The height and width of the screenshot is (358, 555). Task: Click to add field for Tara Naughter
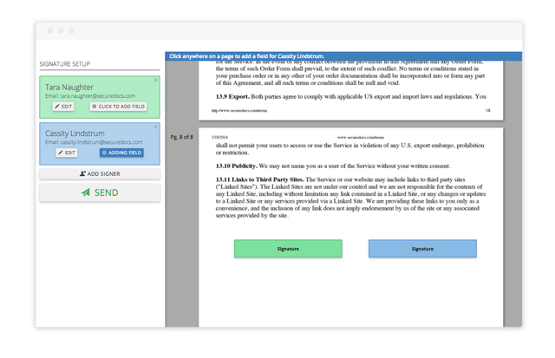[x=118, y=107]
